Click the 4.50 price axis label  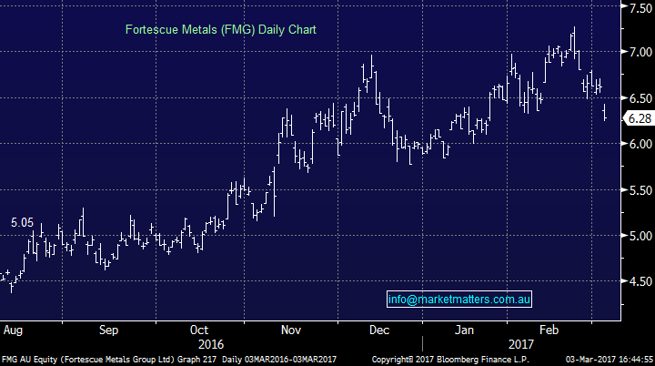point(640,281)
